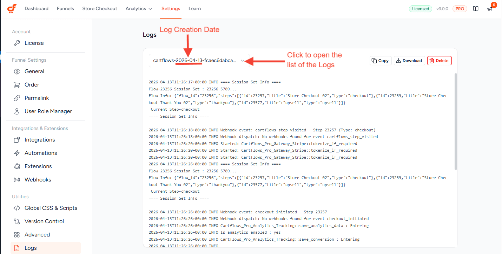
Task: Open the knowledge base book icon
Action: click(x=476, y=9)
